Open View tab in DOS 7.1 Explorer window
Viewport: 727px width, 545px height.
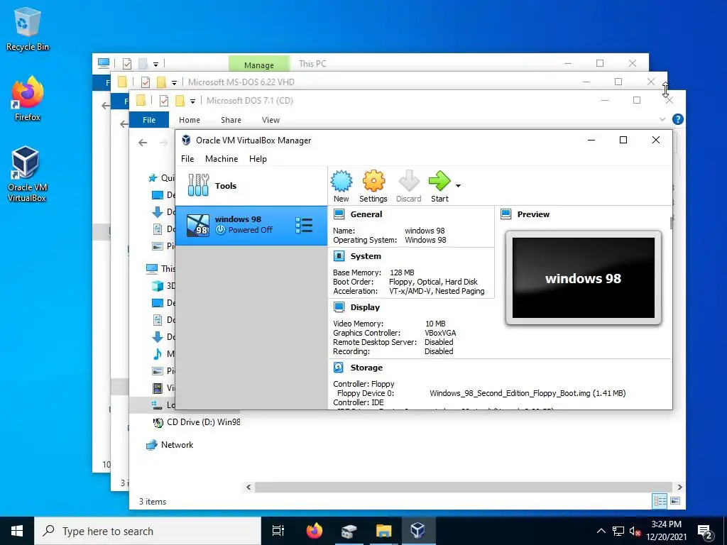tap(270, 120)
